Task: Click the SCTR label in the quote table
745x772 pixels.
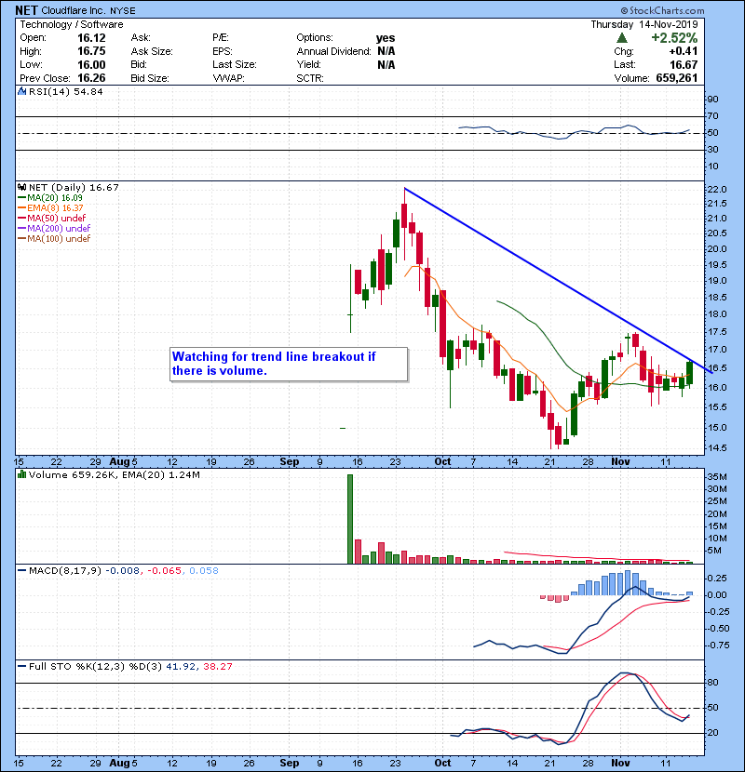Action: click(x=310, y=78)
